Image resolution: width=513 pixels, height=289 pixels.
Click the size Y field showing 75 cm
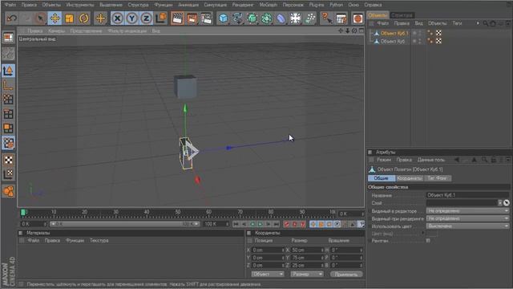click(x=307, y=258)
